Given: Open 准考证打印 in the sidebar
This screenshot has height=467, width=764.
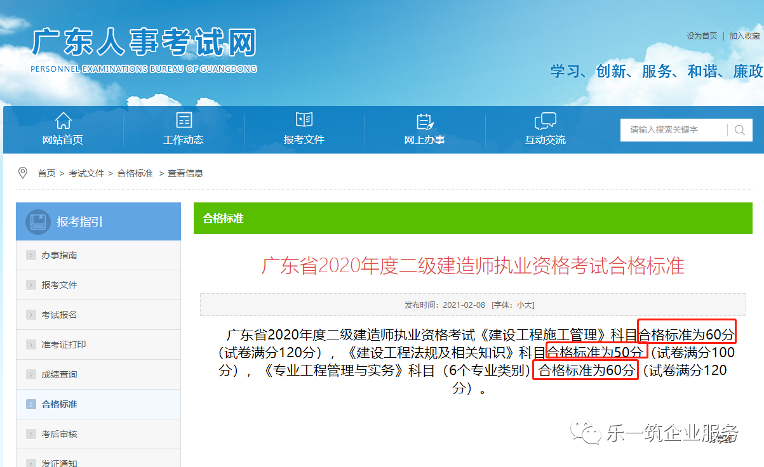Looking at the screenshot, I should tap(64, 345).
